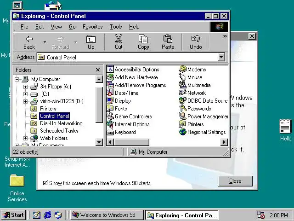Click the Start button
The height and width of the screenshot is (221, 294).
pyautogui.click(x=13, y=215)
